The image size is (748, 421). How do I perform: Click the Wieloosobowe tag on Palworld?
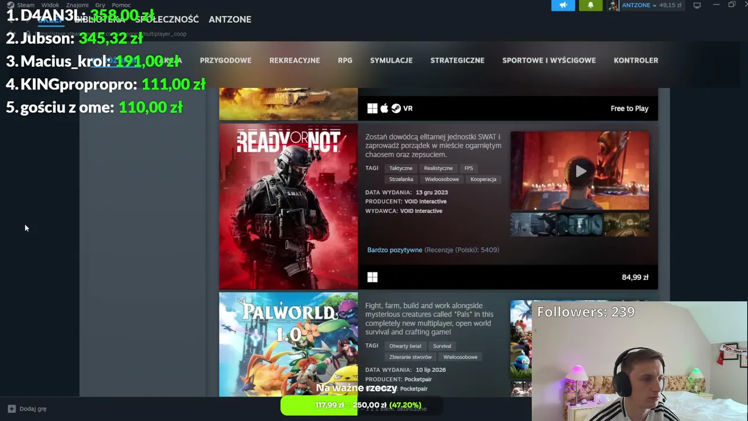point(460,357)
